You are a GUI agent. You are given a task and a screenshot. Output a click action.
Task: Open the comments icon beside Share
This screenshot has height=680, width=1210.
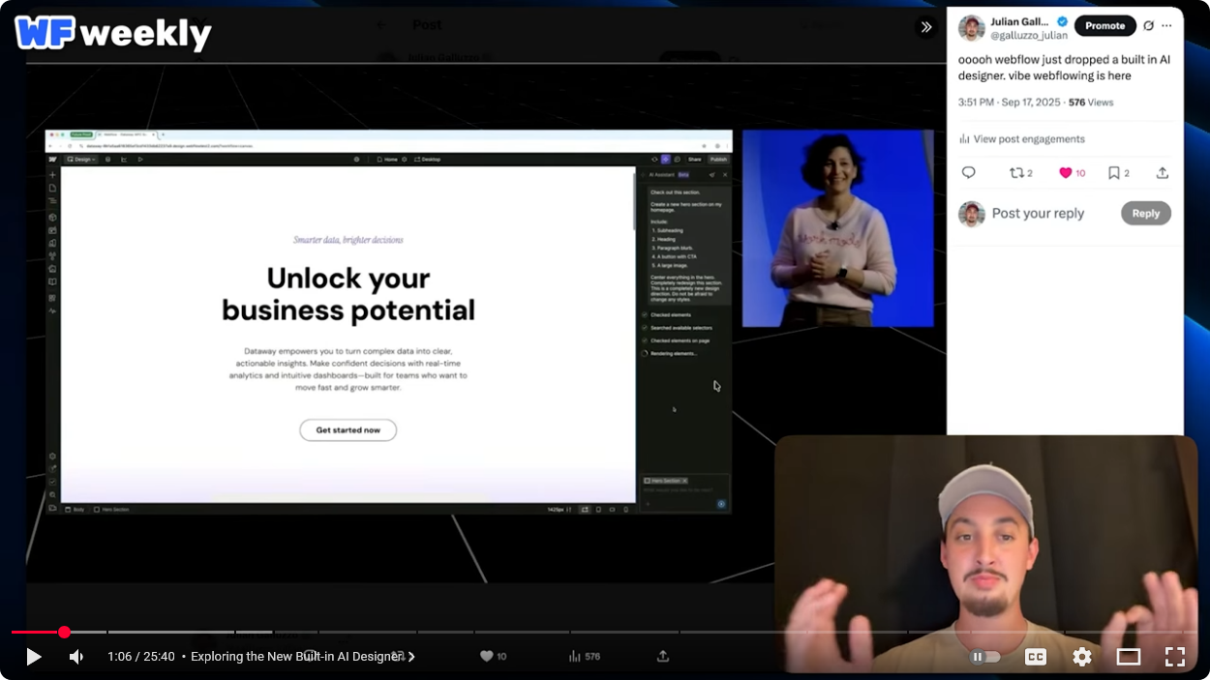pyautogui.click(x=677, y=160)
